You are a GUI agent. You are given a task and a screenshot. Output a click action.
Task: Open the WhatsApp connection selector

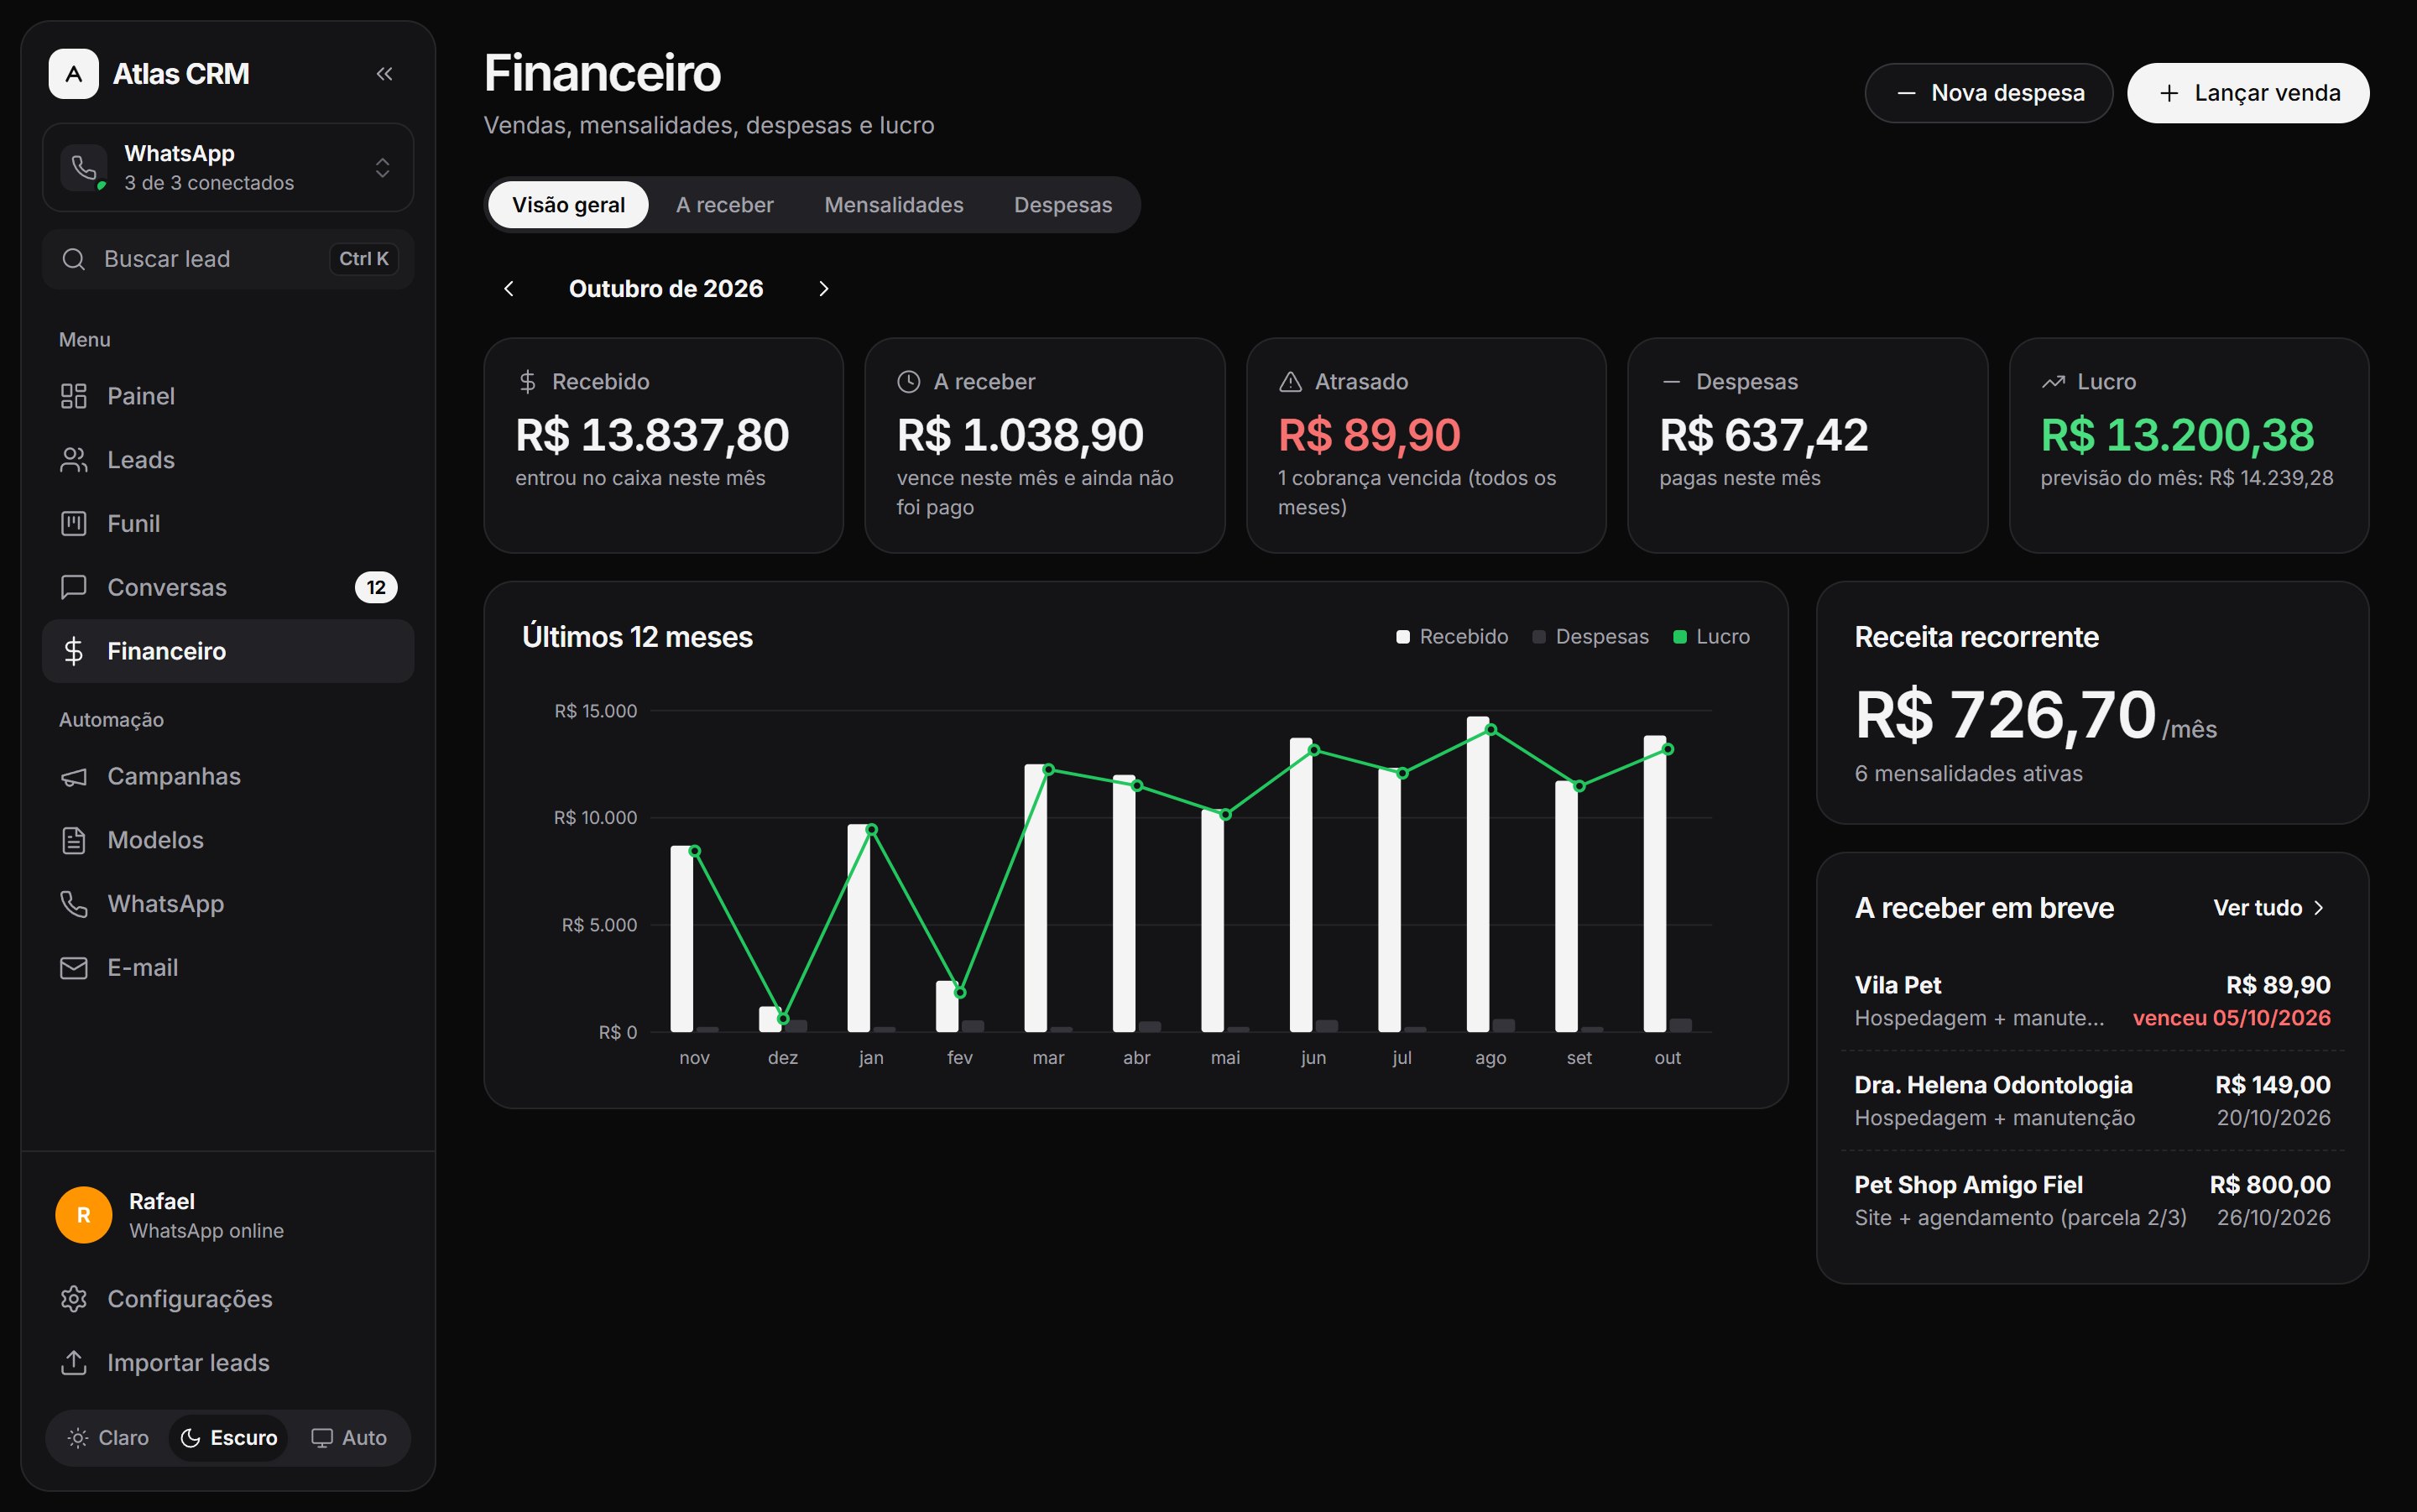click(228, 168)
